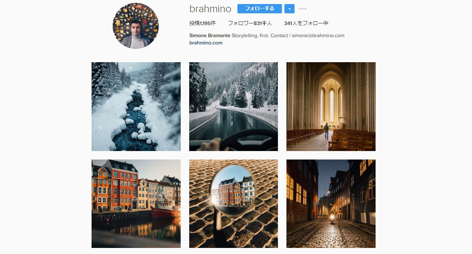Click the Simone Bramante name text
Screen dimensions: 472x254
209,36
